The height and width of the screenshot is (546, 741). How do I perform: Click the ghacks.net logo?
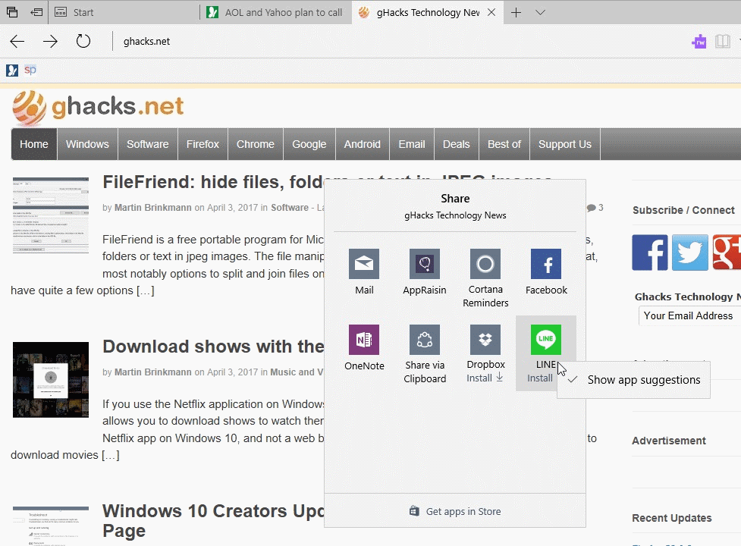pyautogui.click(x=98, y=107)
